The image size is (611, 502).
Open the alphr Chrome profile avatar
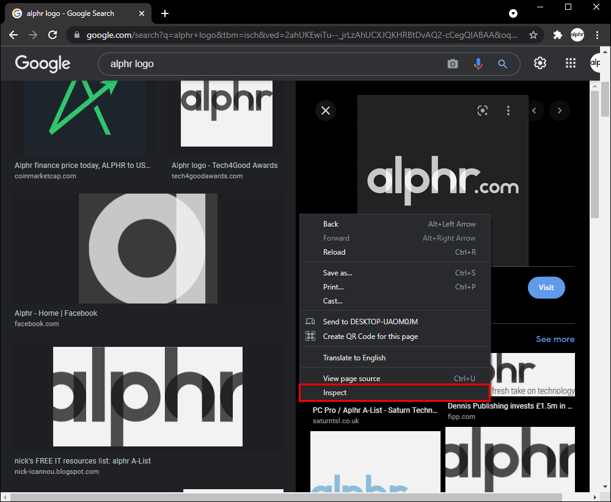click(577, 35)
